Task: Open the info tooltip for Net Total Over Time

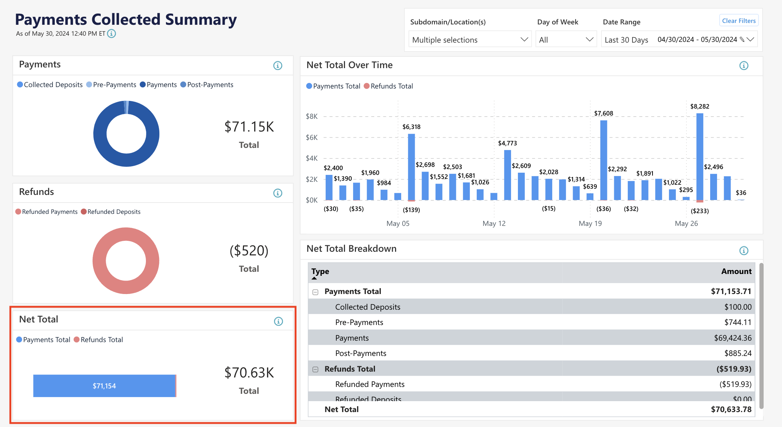Action: [x=744, y=66]
